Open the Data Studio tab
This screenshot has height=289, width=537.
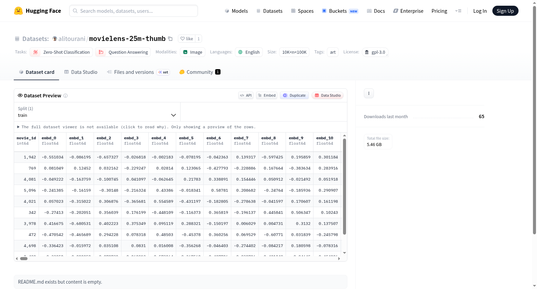pos(81,72)
